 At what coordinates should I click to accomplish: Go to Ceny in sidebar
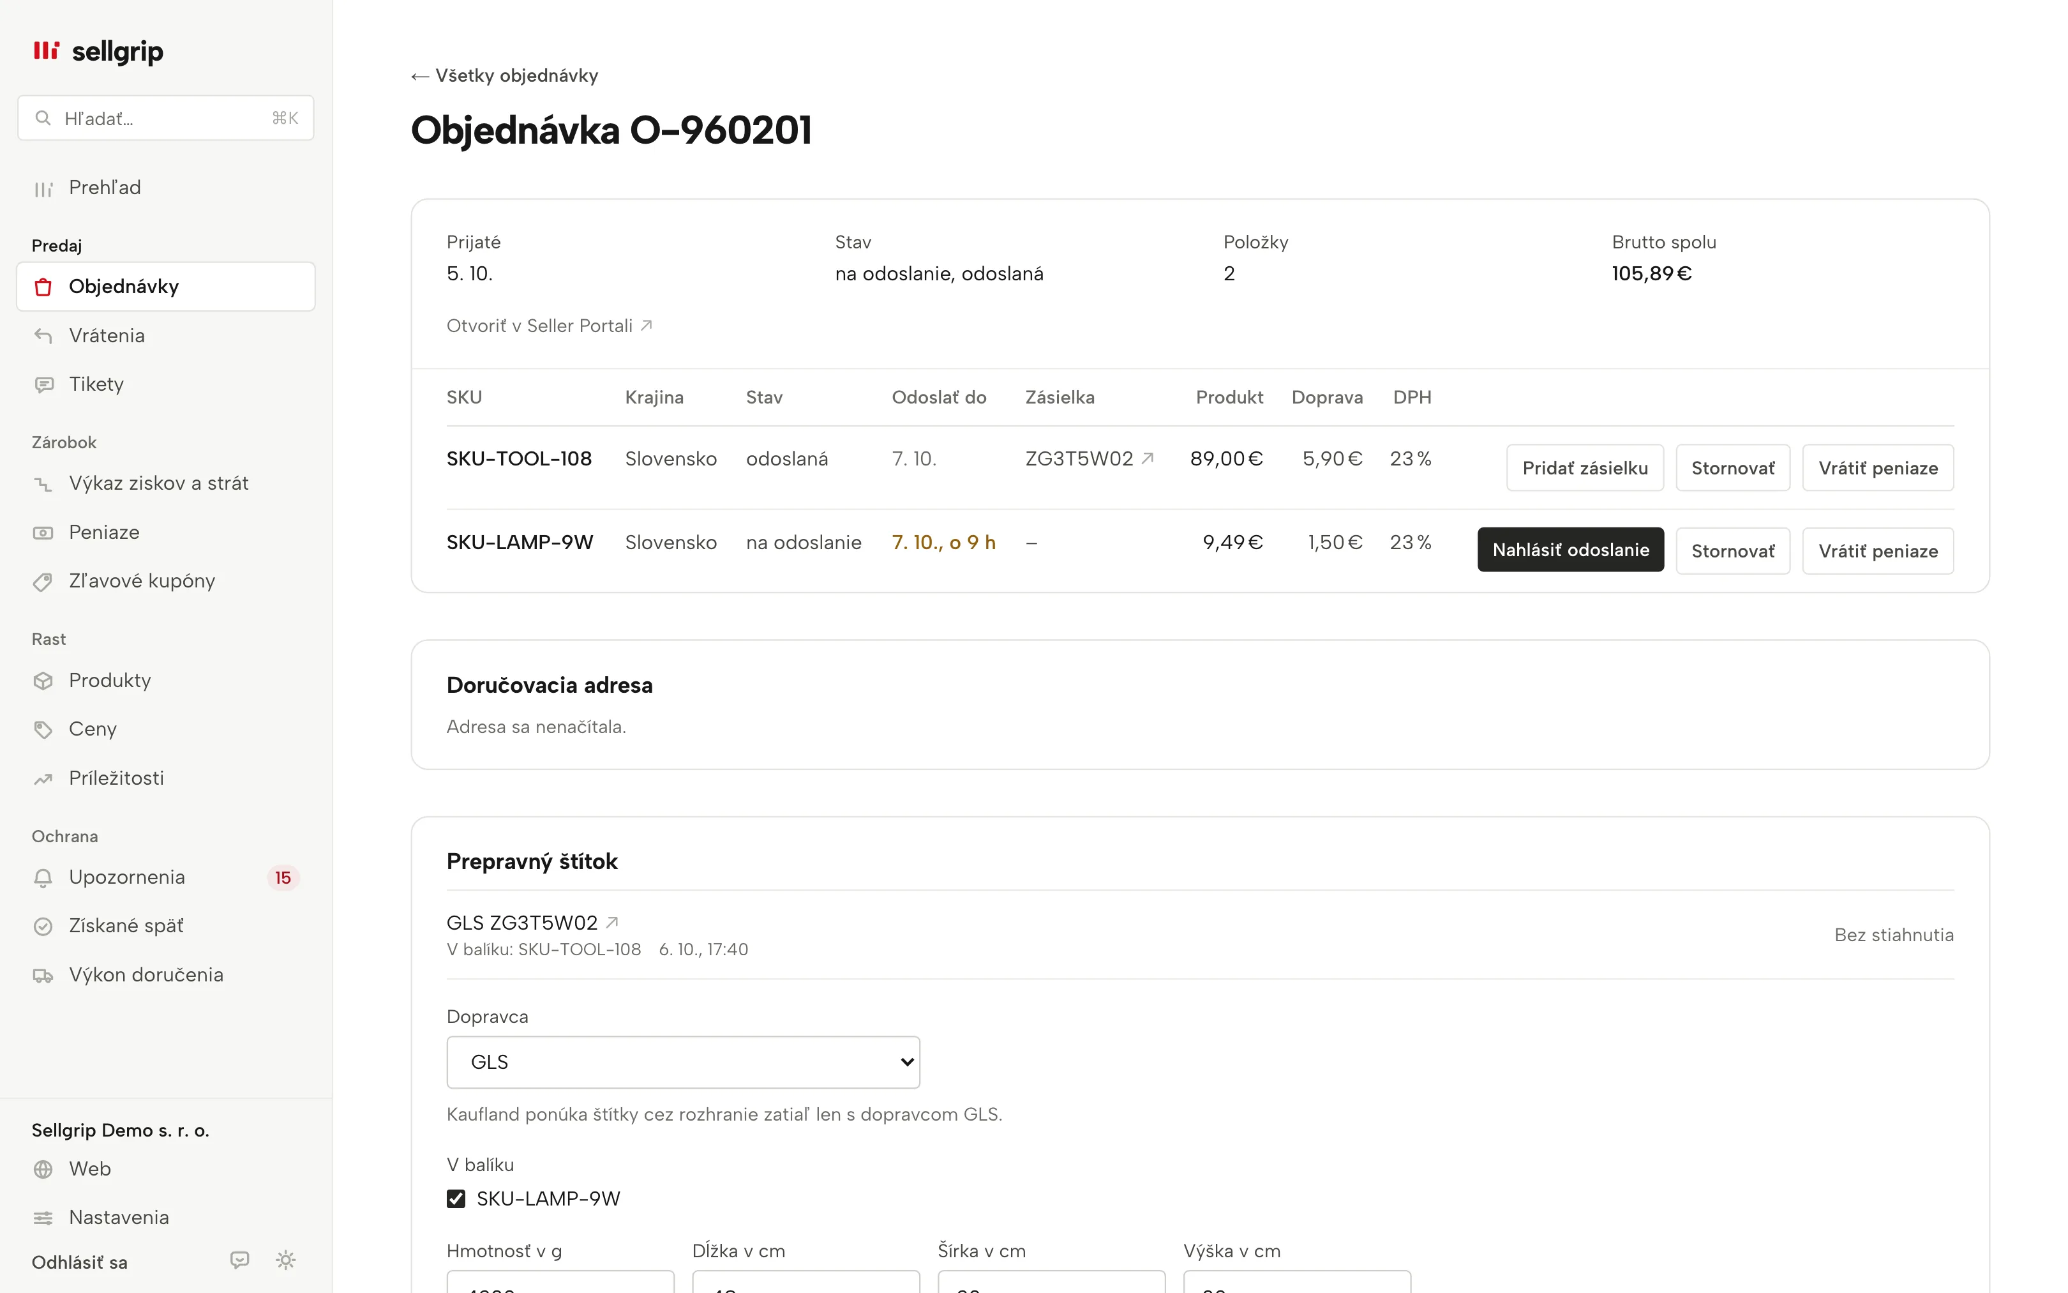pos(166,729)
